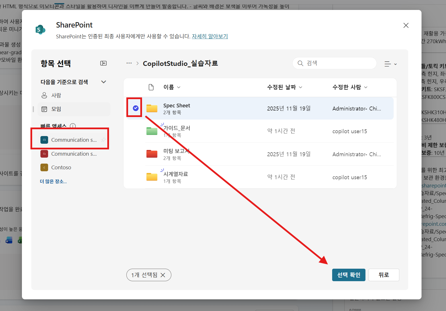Confirm with the 선택 확인 button
The image size is (446, 311).
click(x=349, y=275)
